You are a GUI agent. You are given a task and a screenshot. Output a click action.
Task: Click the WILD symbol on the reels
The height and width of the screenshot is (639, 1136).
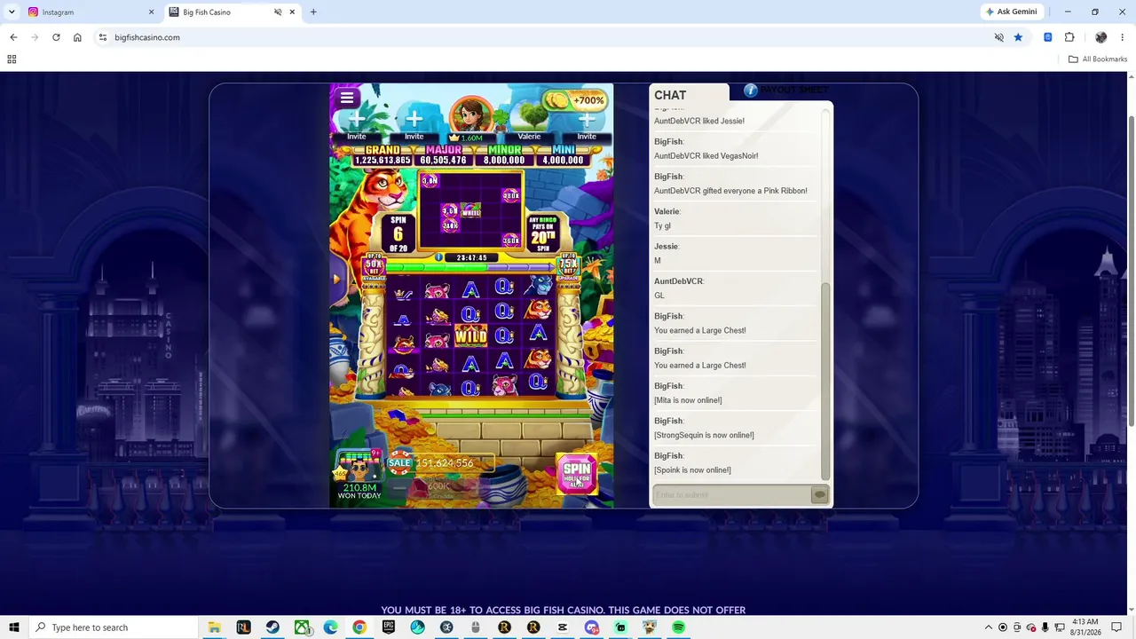pos(470,336)
